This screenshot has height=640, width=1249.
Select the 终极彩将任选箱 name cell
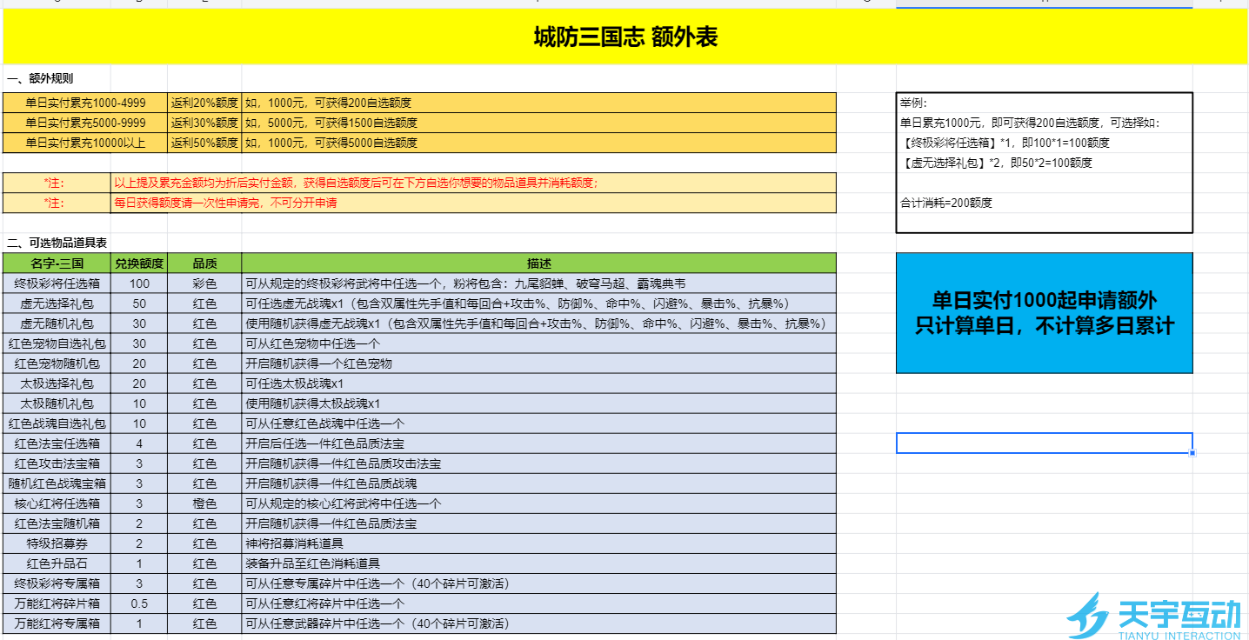(57, 283)
